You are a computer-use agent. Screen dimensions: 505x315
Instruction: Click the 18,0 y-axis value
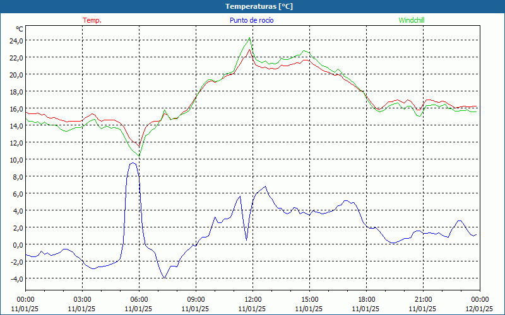coord(16,92)
